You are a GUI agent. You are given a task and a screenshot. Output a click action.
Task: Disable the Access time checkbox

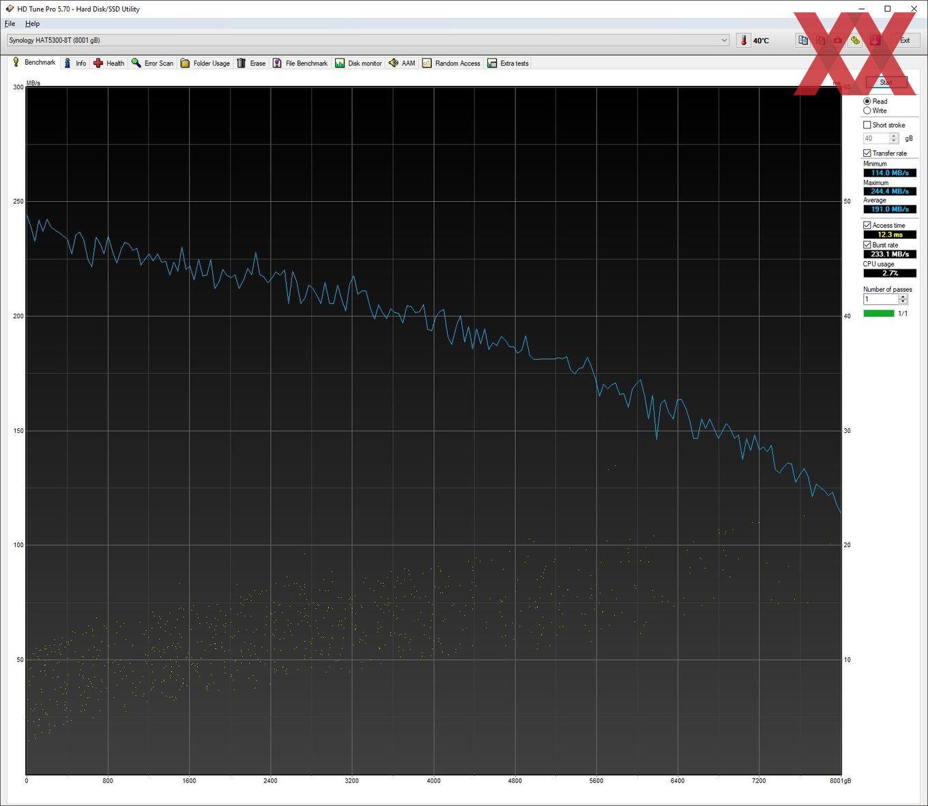point(867,226)
